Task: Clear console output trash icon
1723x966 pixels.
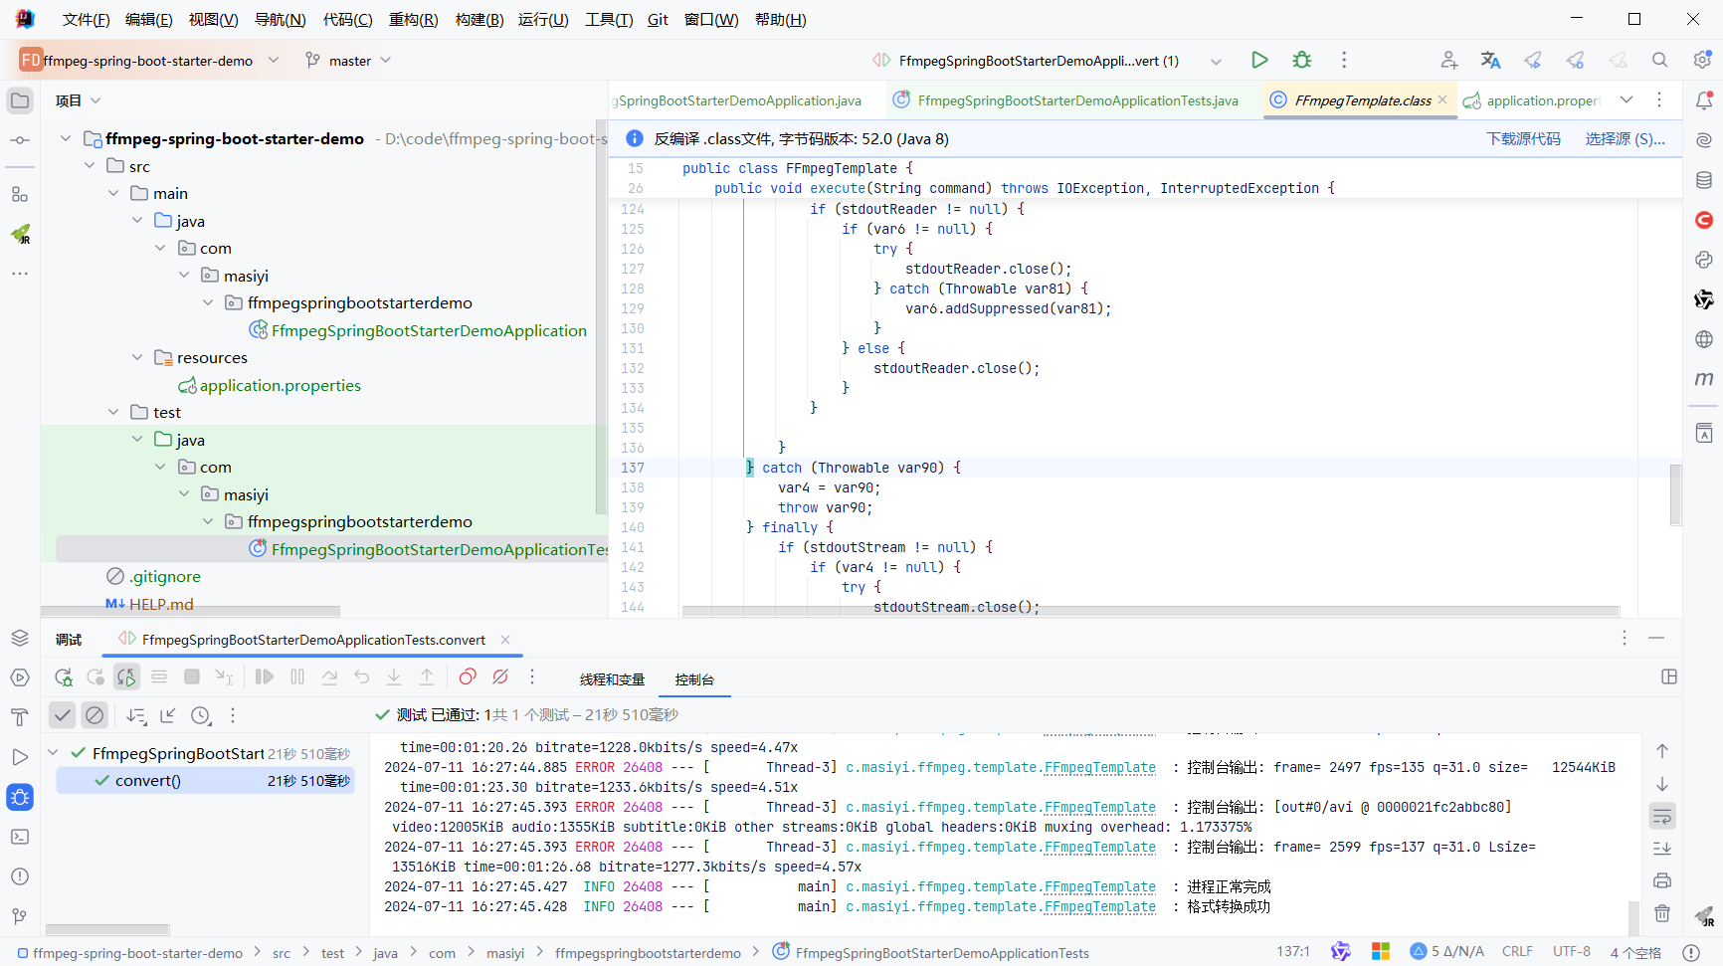Action: coord(1662,912)
